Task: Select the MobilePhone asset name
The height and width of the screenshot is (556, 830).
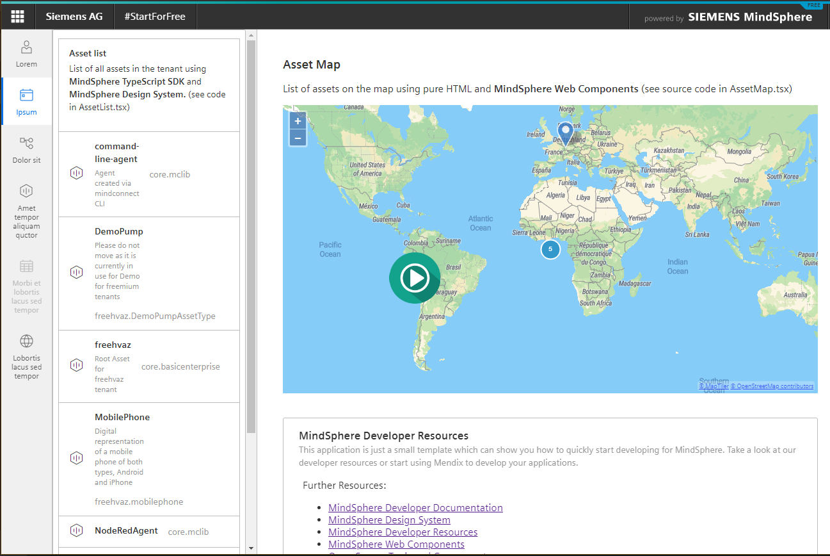Action: [x=122, y=417]
